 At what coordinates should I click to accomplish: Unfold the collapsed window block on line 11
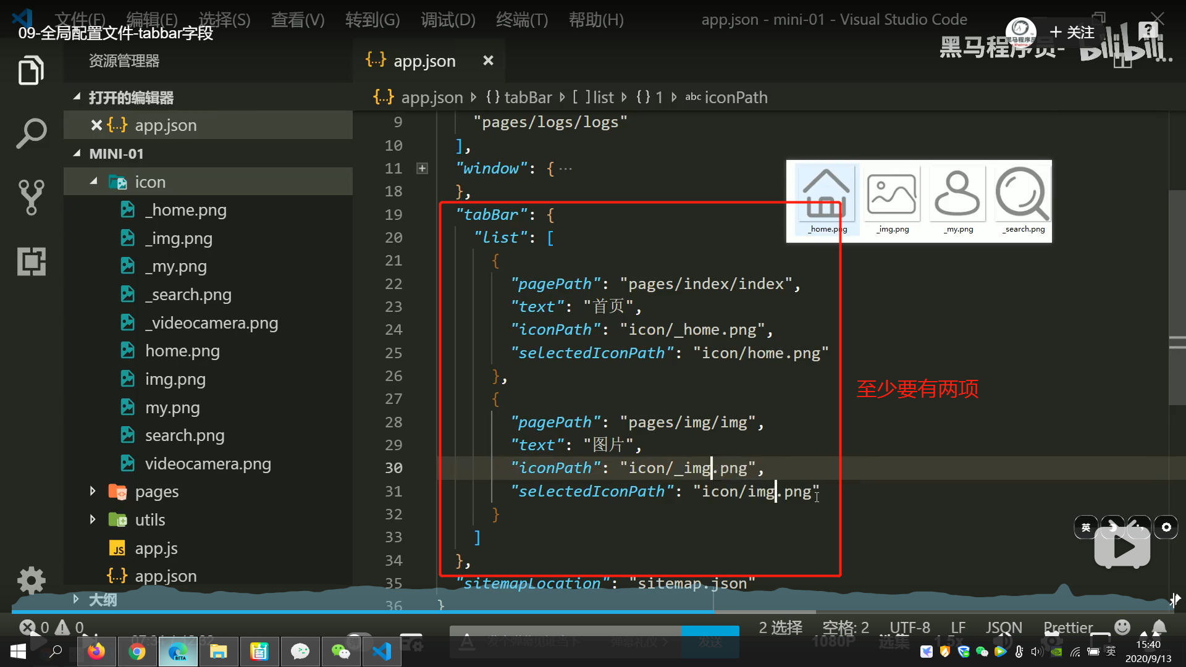[x=422, y=168]
